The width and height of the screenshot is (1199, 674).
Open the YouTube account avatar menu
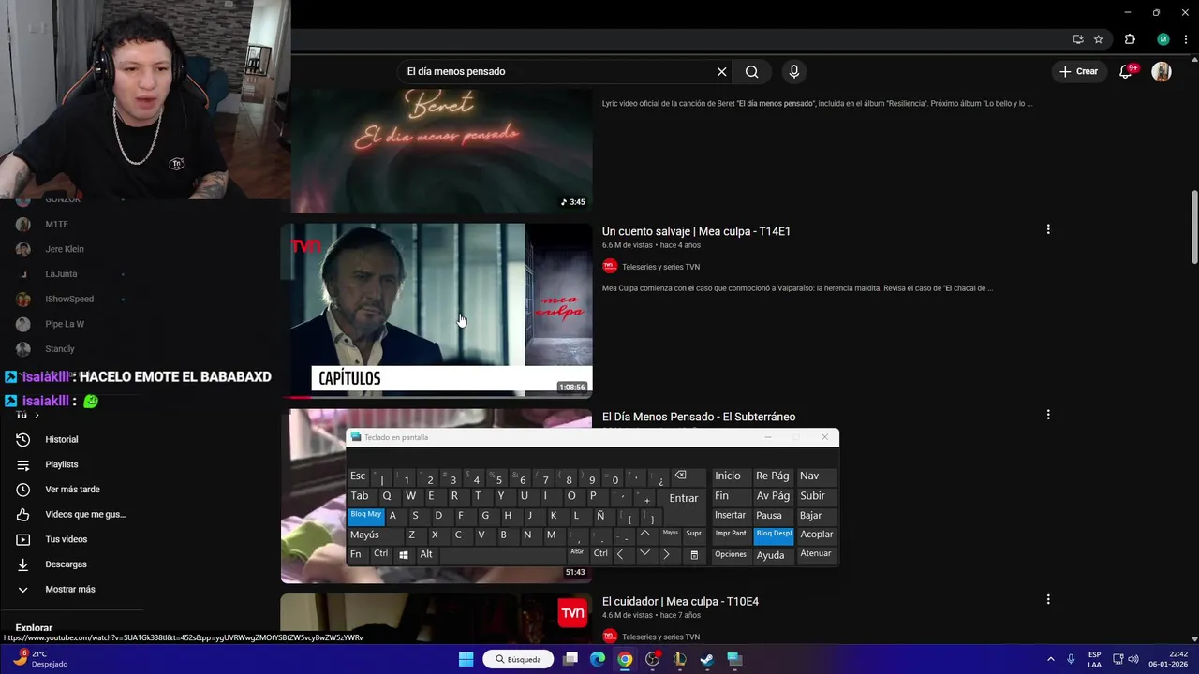(1162, 71)
